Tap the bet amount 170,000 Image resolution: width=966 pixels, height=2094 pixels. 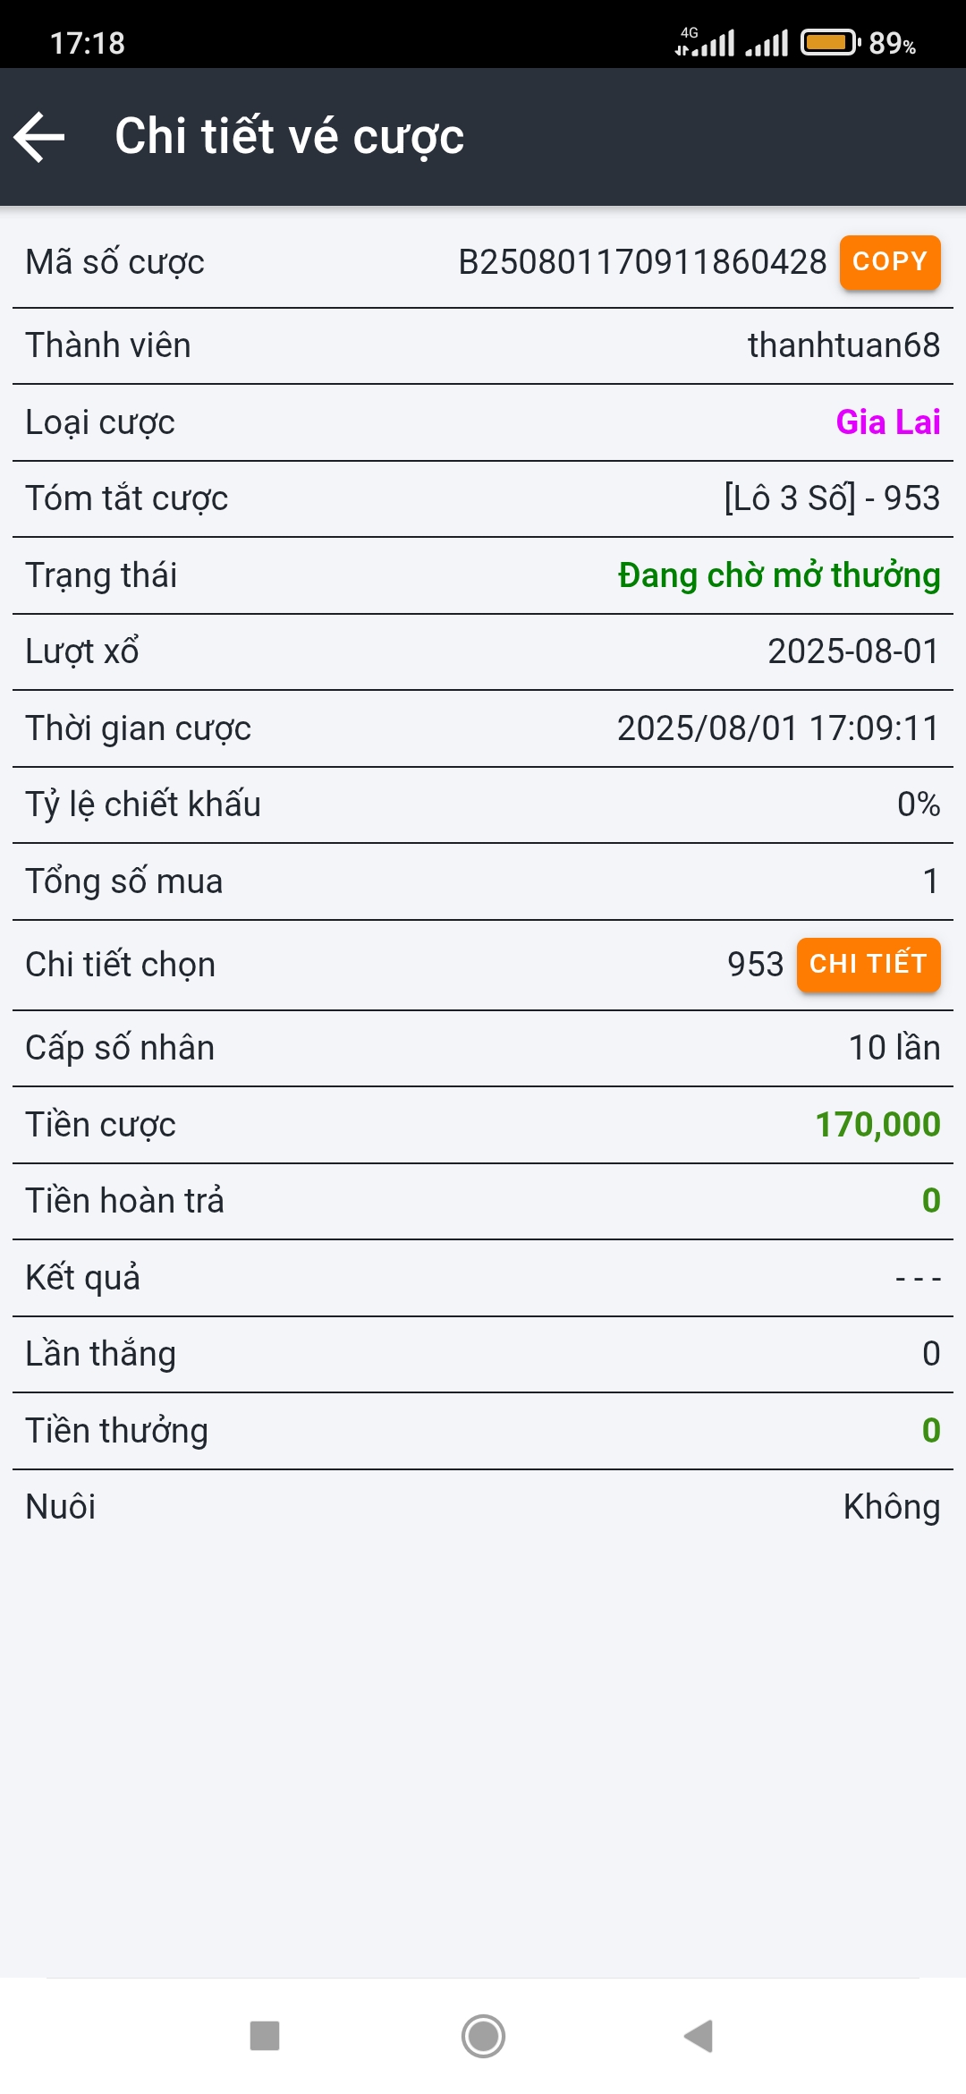point(877,1125)
